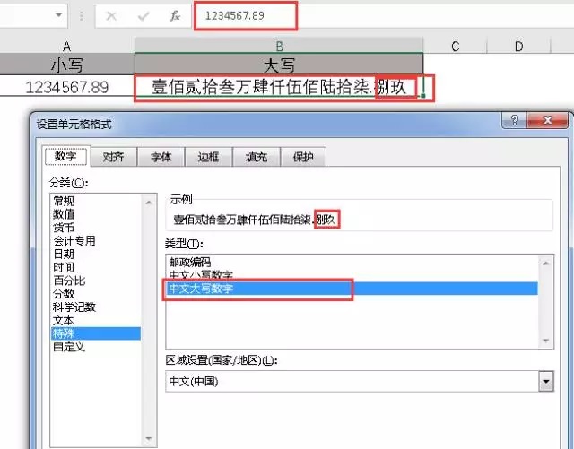Viewport: 574px width, 449px height.
Task: Select the 会计专用 category
Action: (74, 241)
